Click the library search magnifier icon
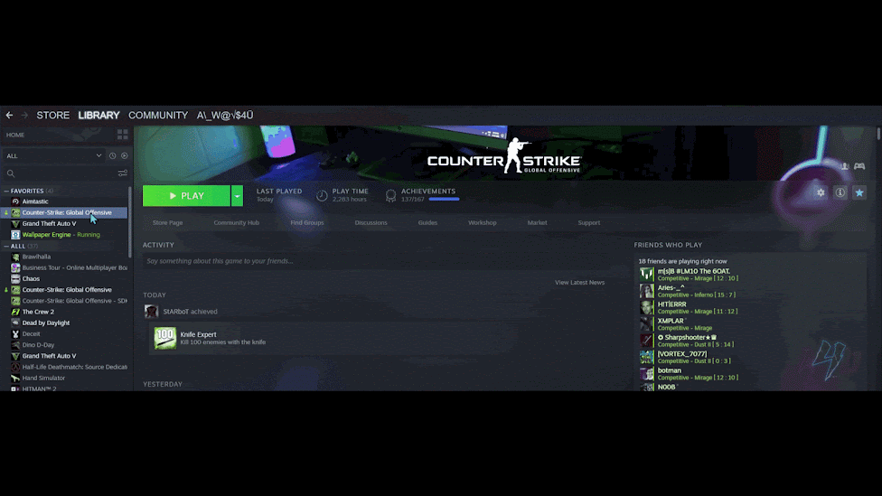 (11, 173)
